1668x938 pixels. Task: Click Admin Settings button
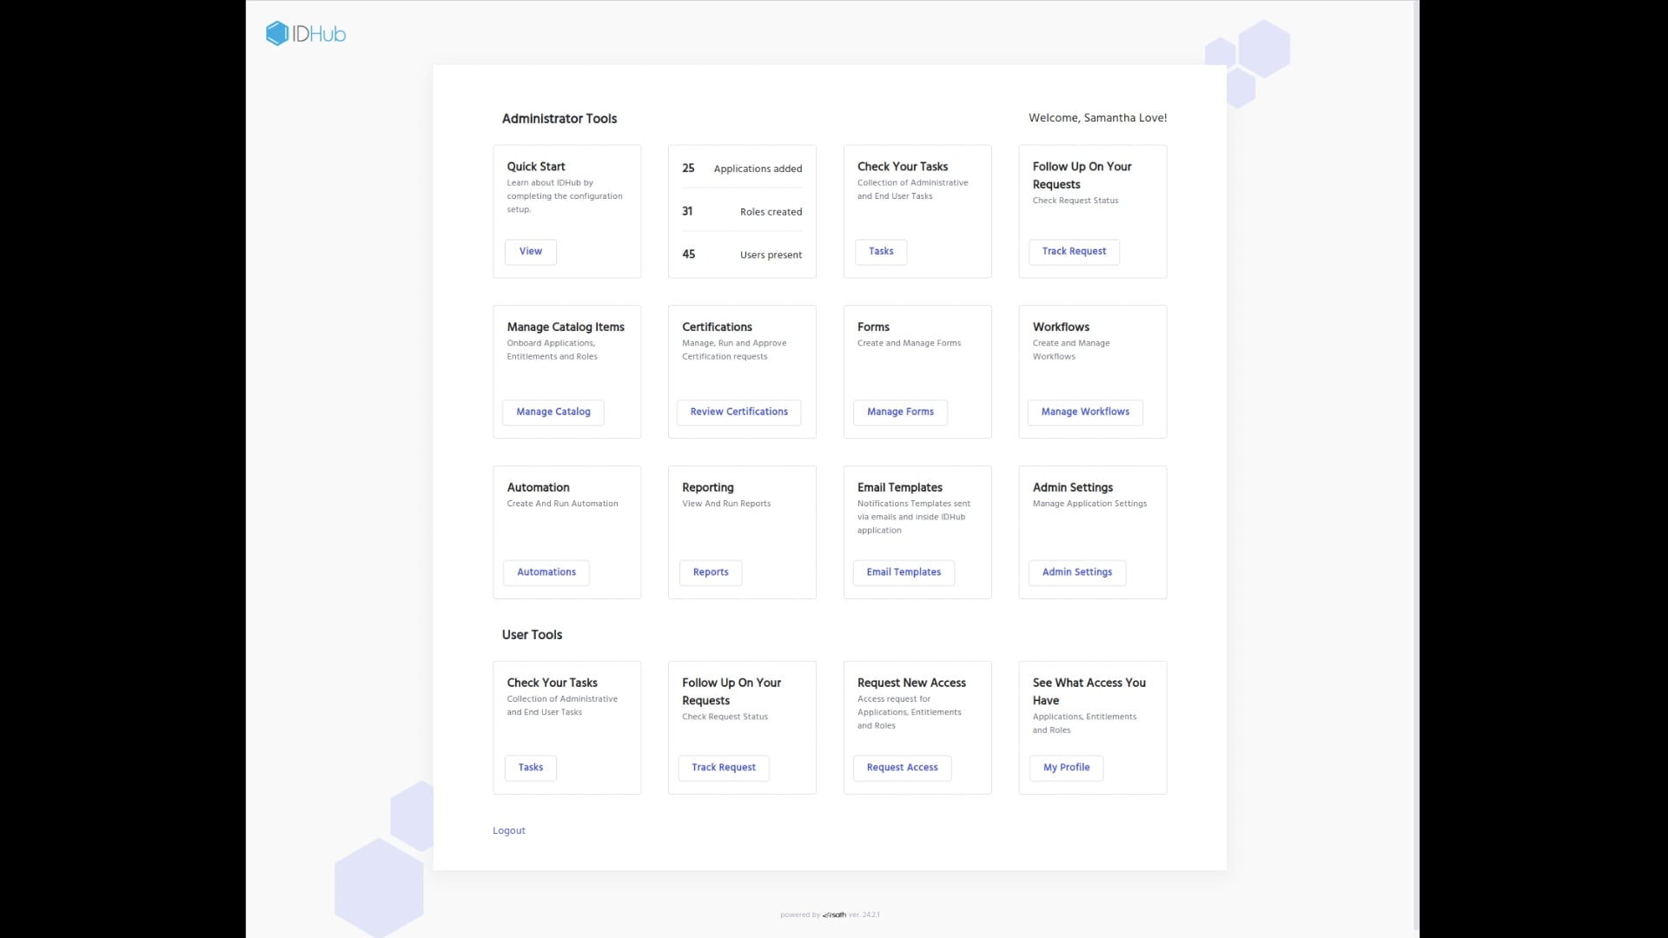pos(1077,572)
